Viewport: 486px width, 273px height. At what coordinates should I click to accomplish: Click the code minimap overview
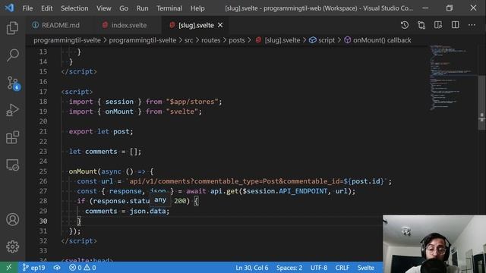[453, 77]
